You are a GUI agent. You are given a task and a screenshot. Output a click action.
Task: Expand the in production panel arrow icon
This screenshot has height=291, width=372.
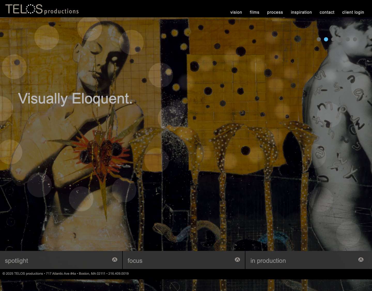click(361, 259)
